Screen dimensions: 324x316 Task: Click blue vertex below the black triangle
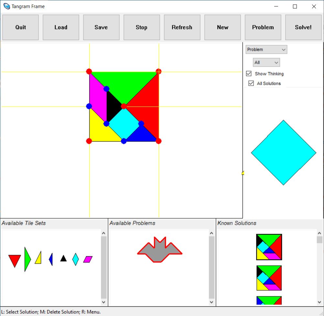click(x=106, y=124)
